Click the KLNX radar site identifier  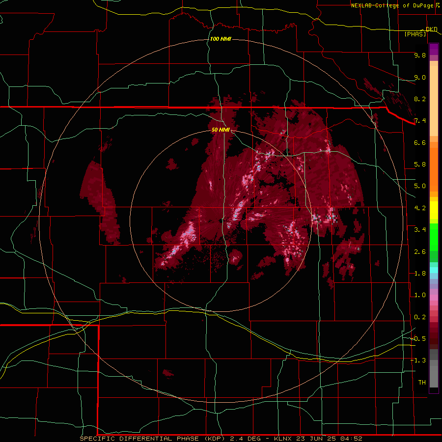point(283,439)
